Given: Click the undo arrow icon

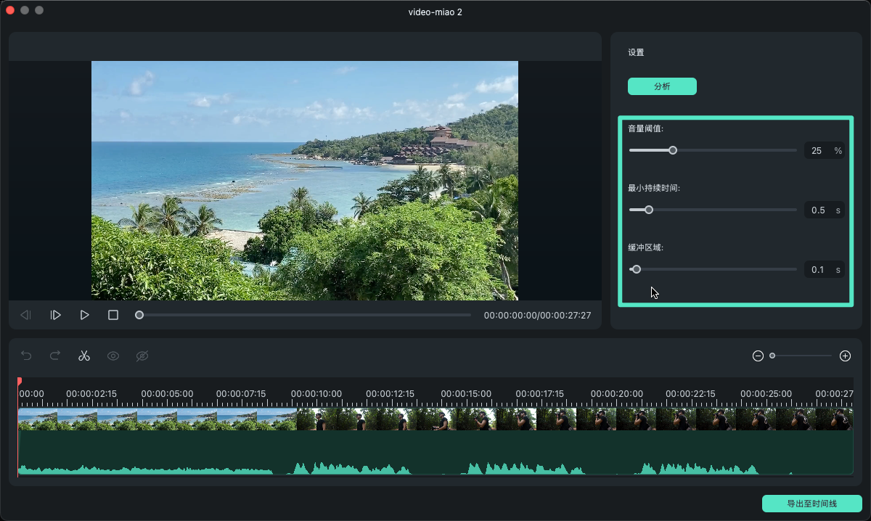Looking at the screenshot, I should click(26, 356).
